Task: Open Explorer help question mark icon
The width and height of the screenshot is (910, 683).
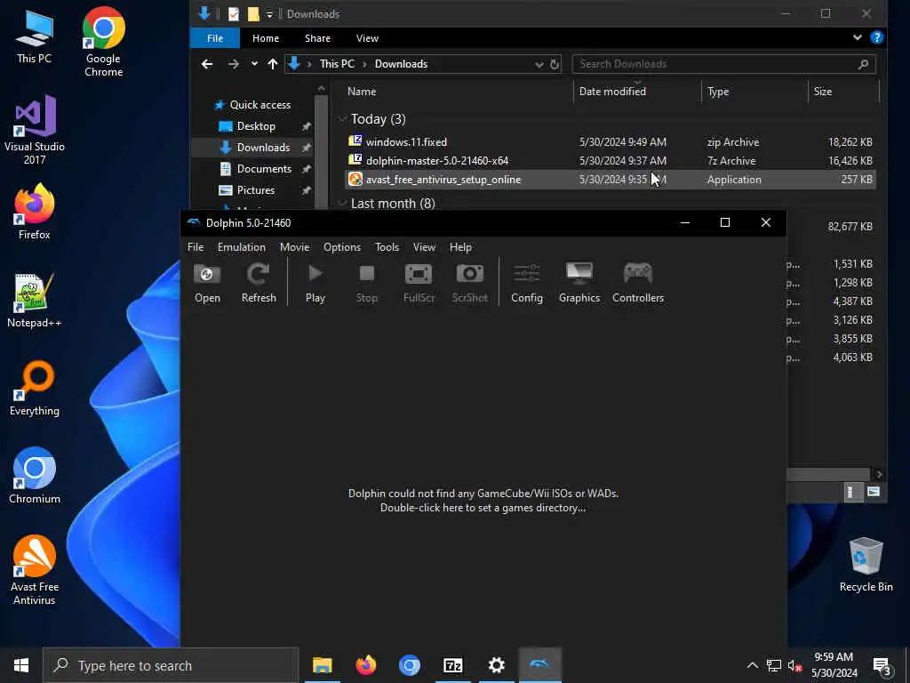Action: click(x=876, y=37)
